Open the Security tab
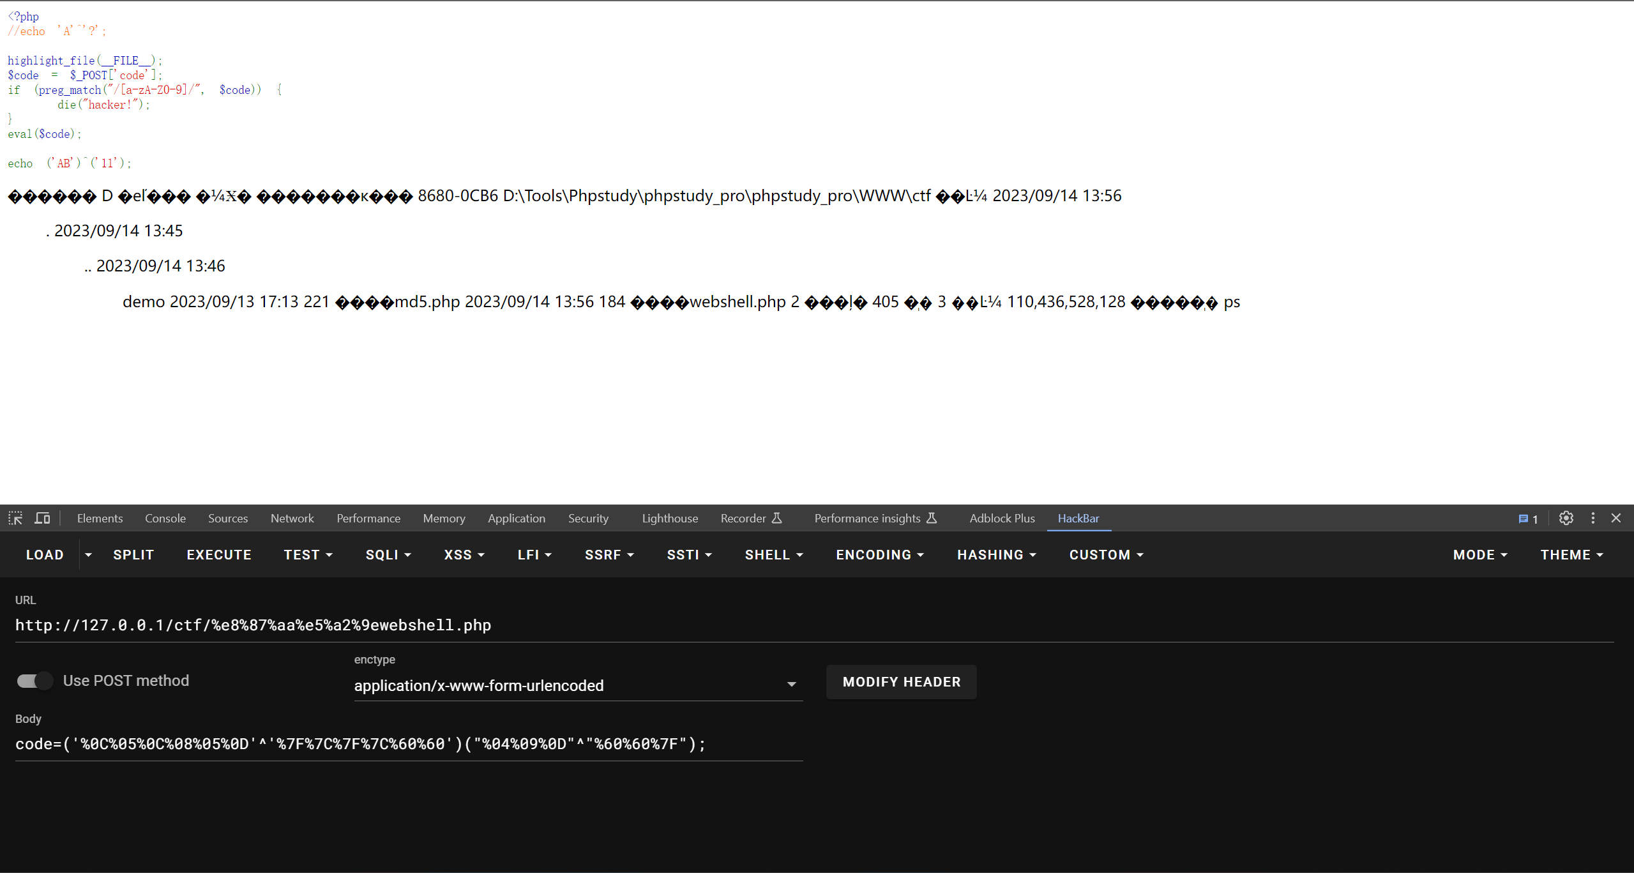This screenshot has width=1634, height=873. (588, 518)
